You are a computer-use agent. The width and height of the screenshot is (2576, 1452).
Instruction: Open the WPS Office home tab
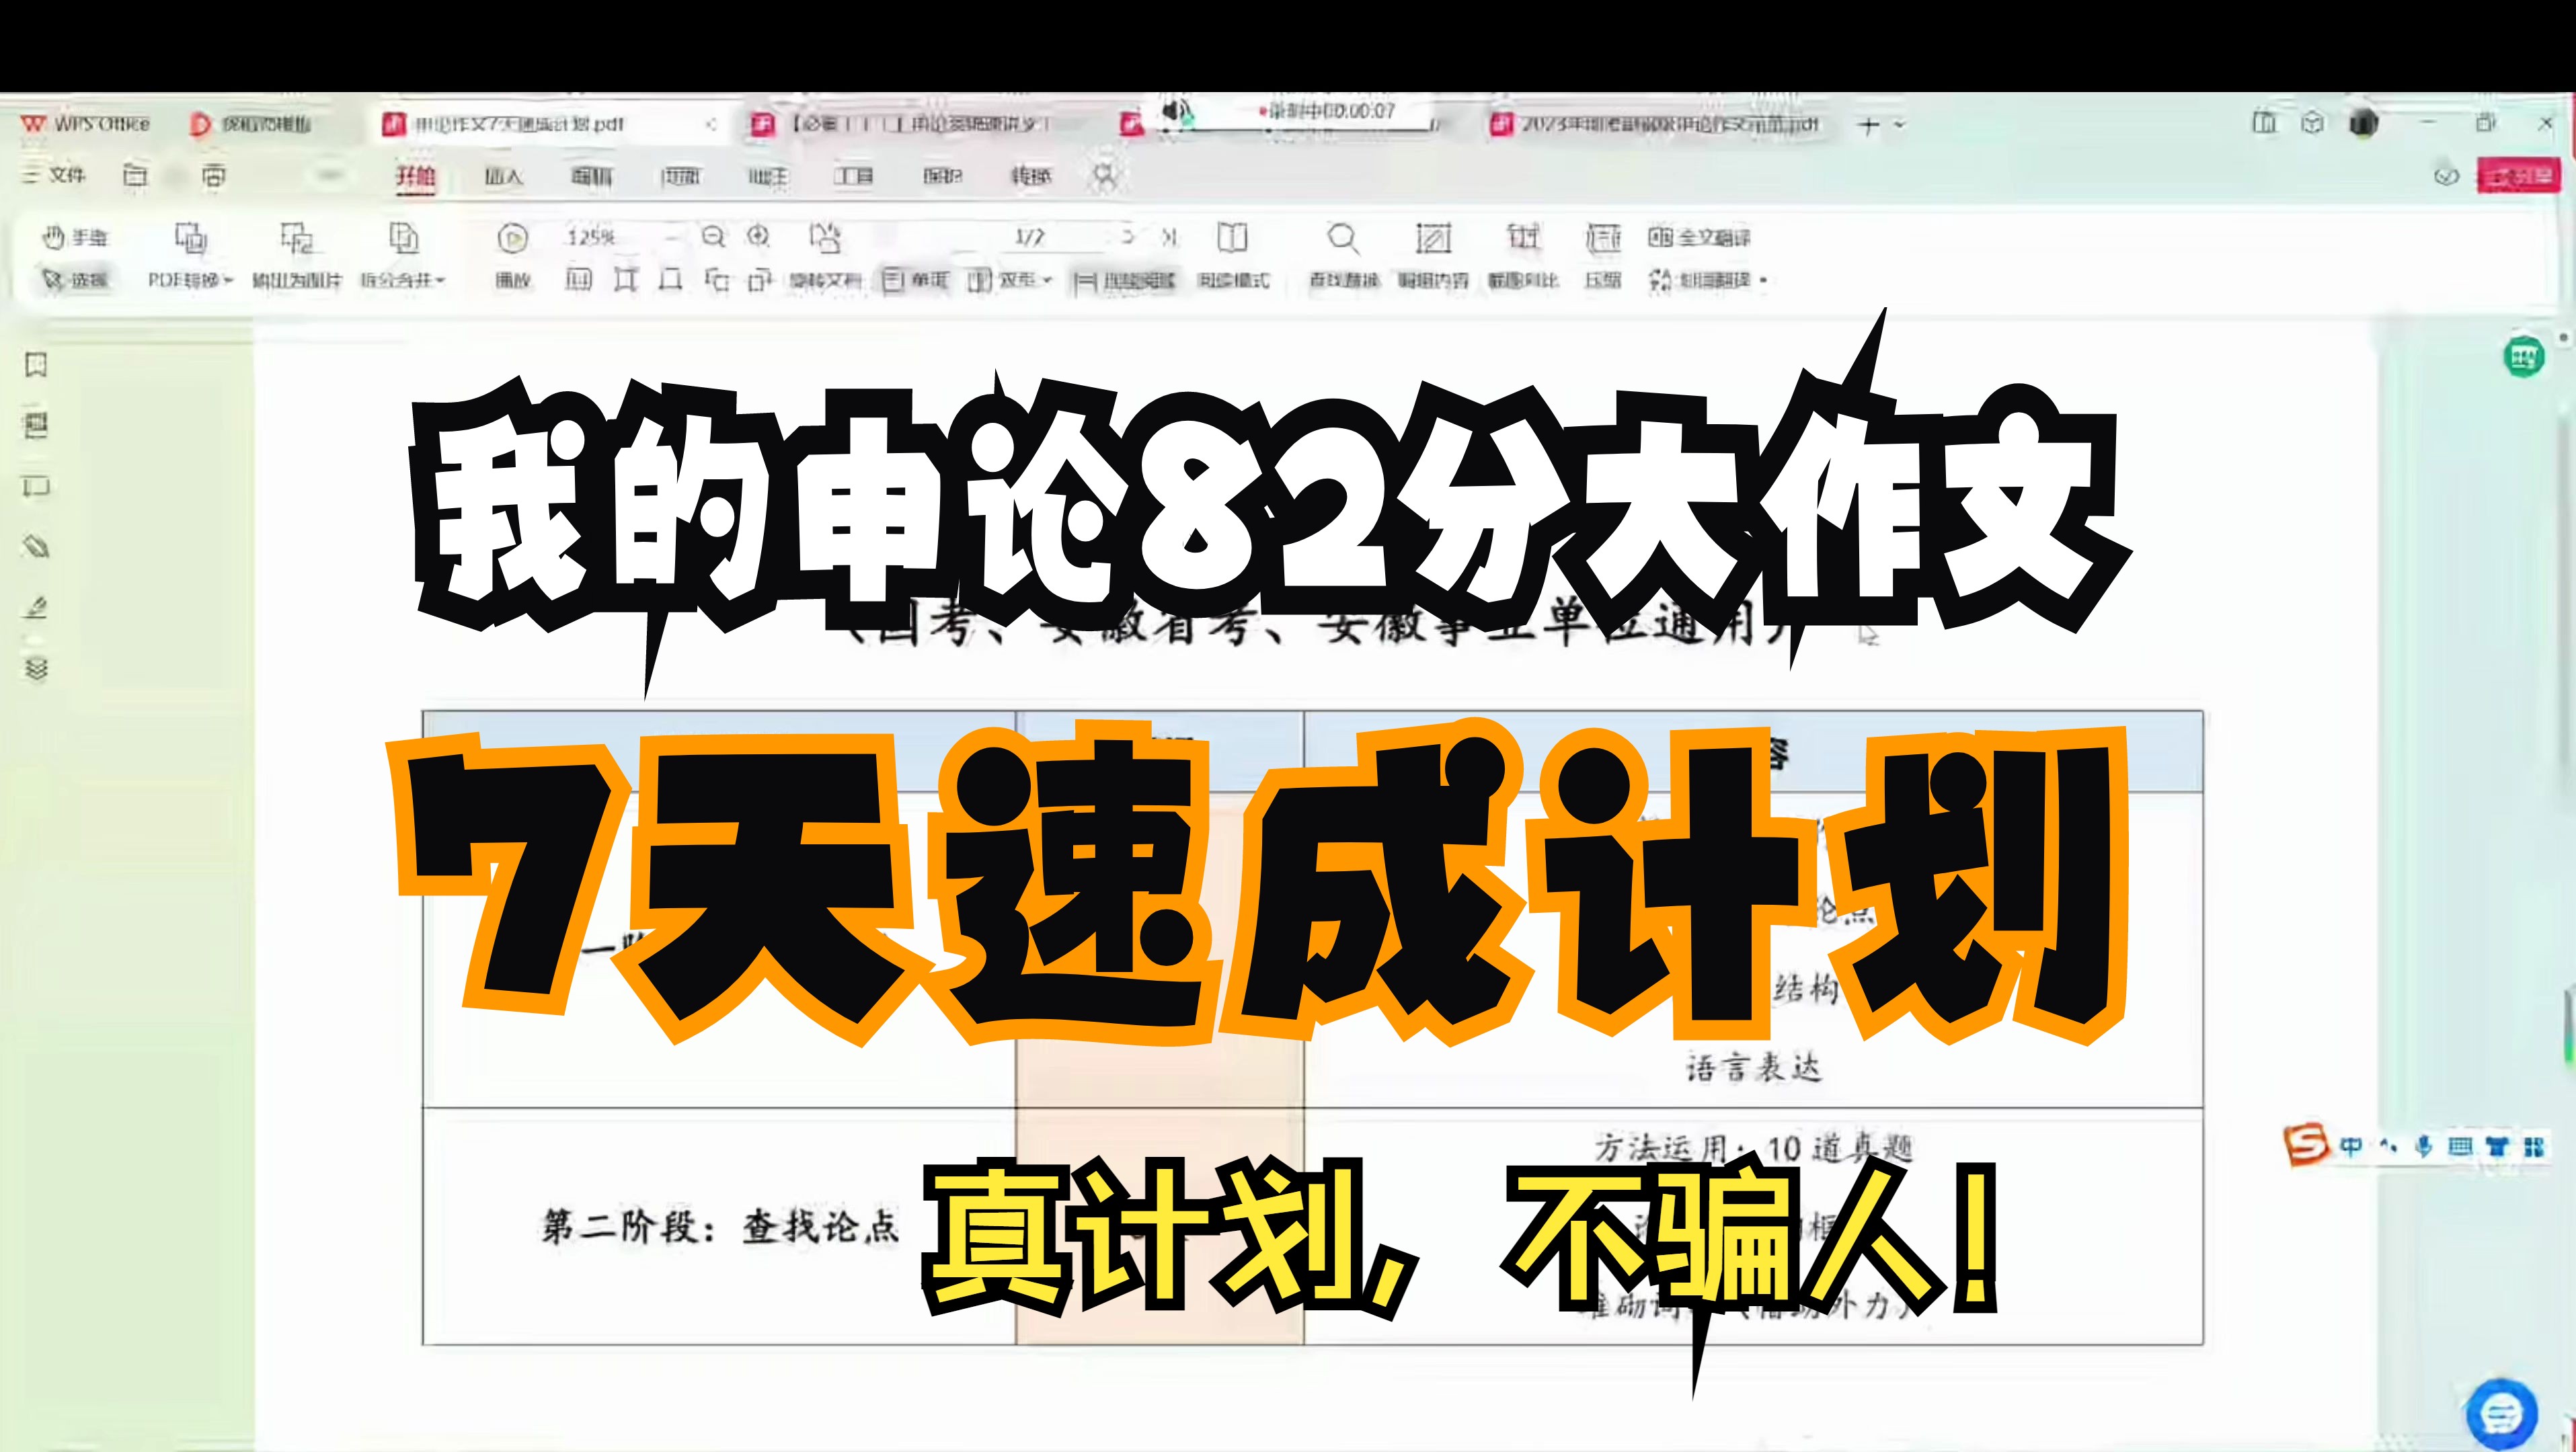click(85, 124)
